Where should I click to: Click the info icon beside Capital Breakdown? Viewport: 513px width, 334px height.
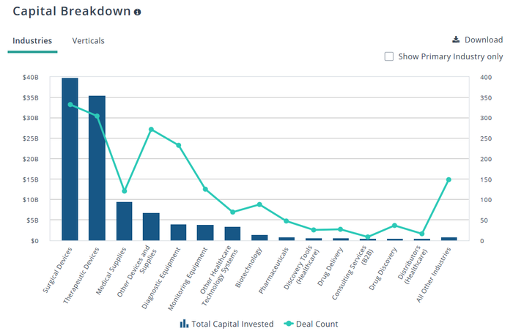click(x=138, y=12)
